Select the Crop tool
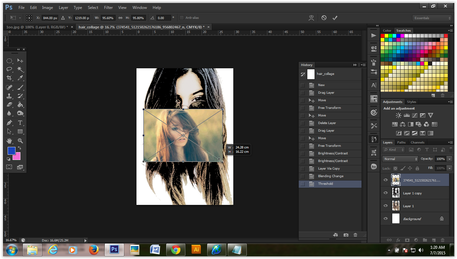This screenshot has height=259, width=457. click(9, 77)
